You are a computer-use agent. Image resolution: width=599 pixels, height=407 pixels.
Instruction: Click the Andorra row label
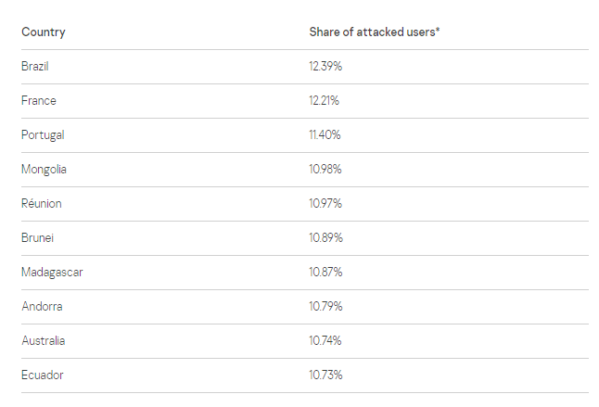click(42, 306)
